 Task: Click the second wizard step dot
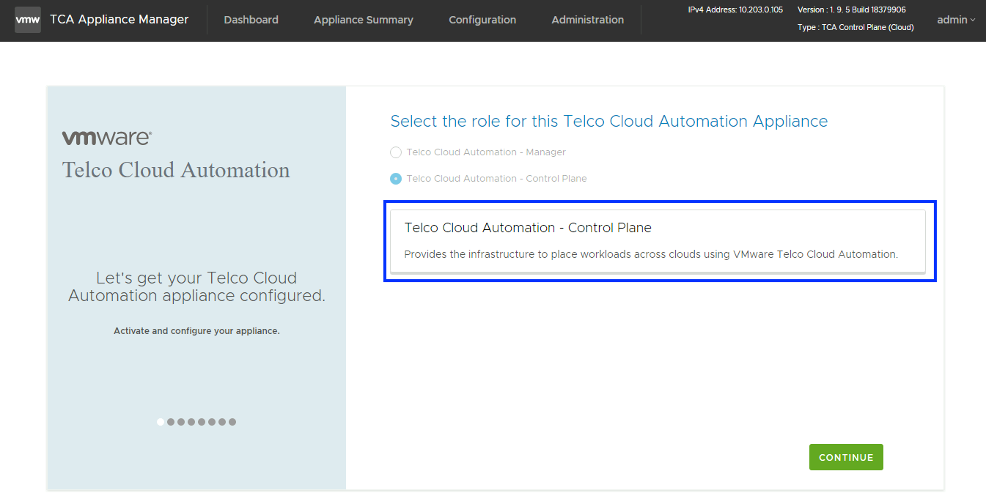click(x=171, y=422)
